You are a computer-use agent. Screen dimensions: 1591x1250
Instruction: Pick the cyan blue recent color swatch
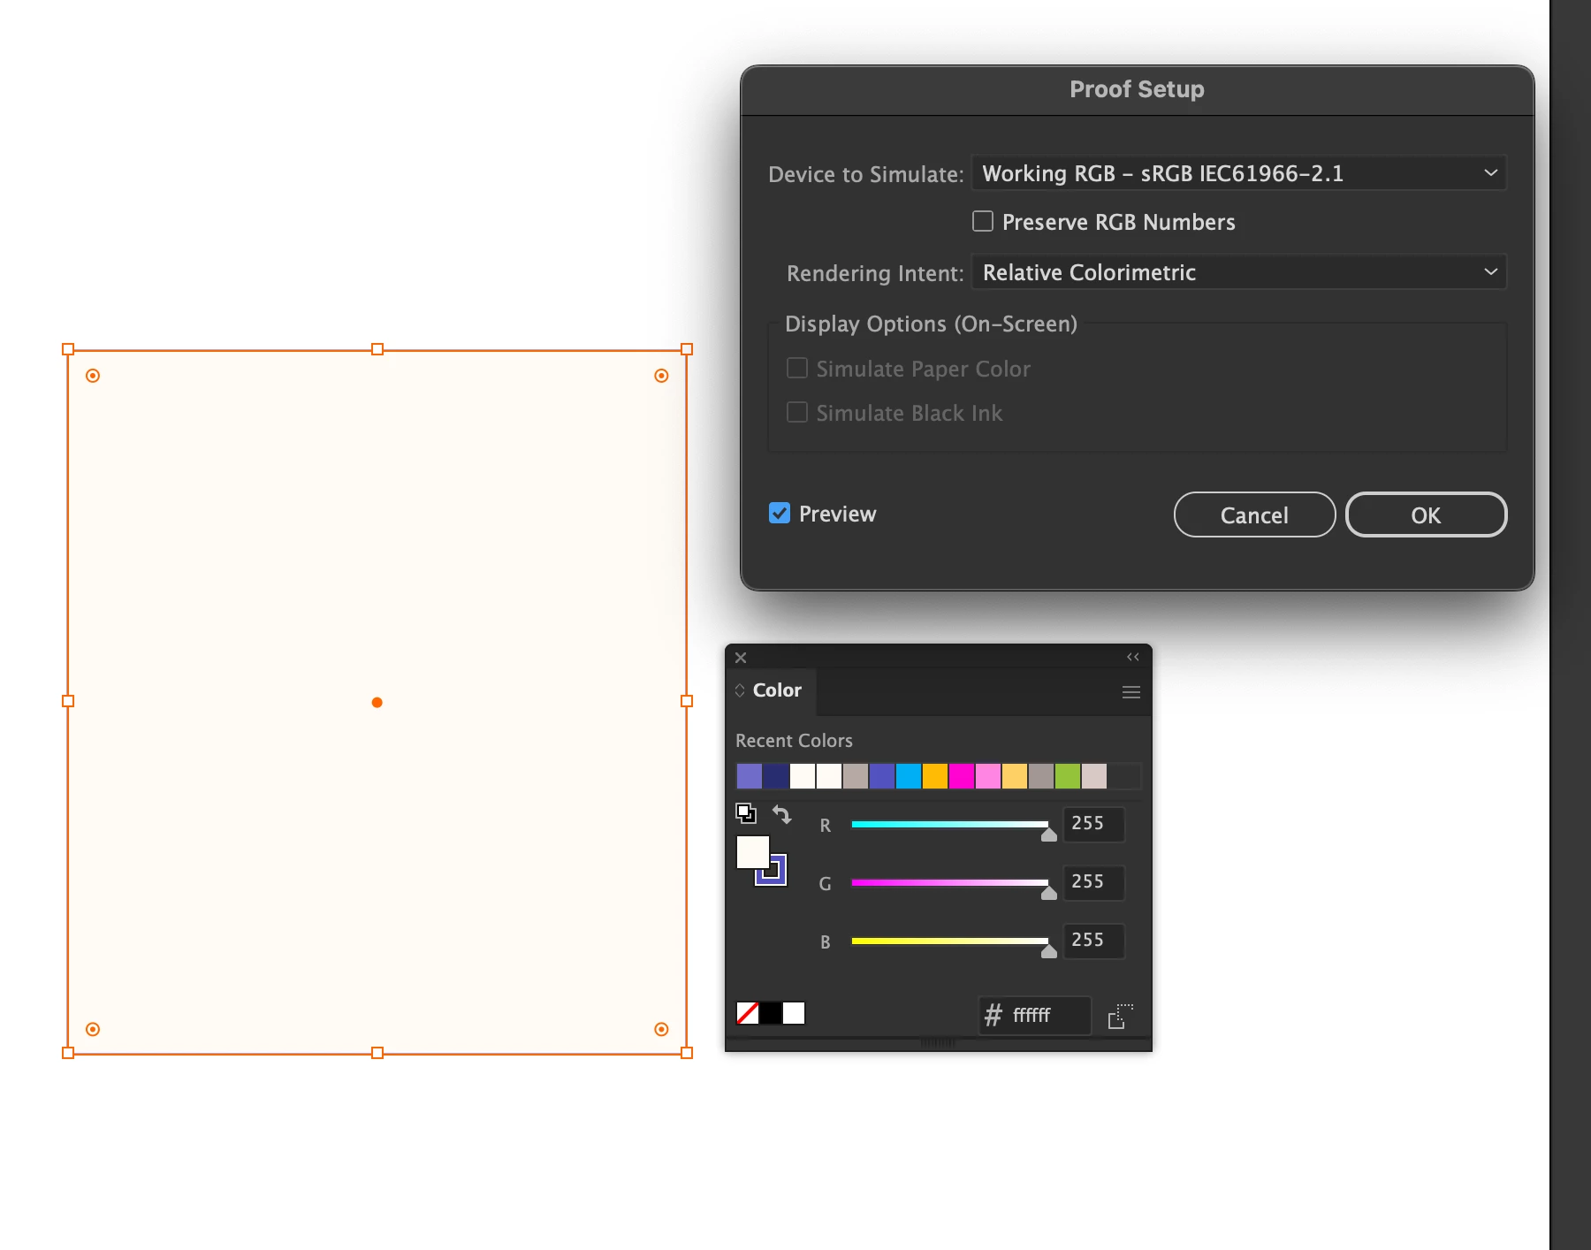(x=909, y=776)
